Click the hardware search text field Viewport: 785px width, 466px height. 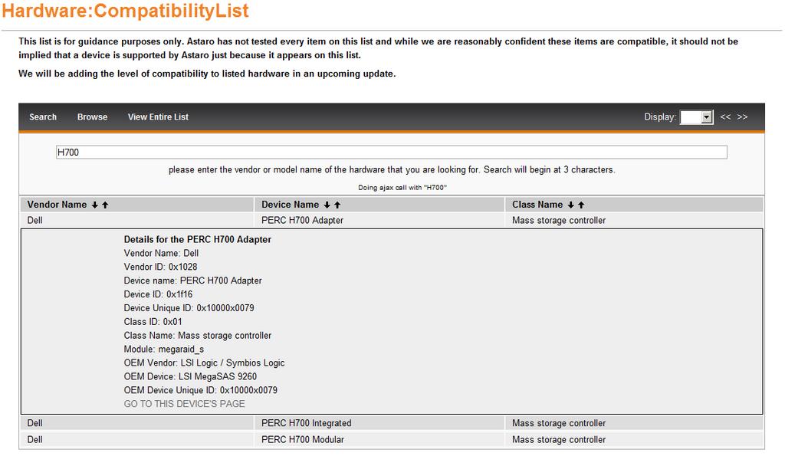391,153
